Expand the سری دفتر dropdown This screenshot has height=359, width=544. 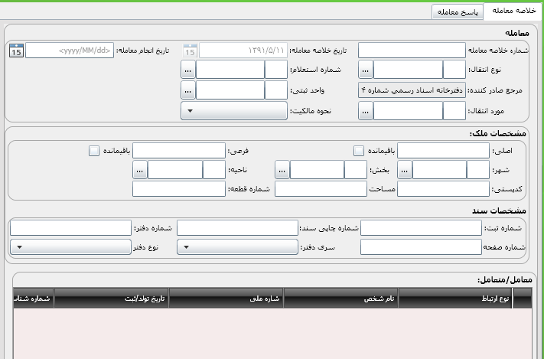237,247
